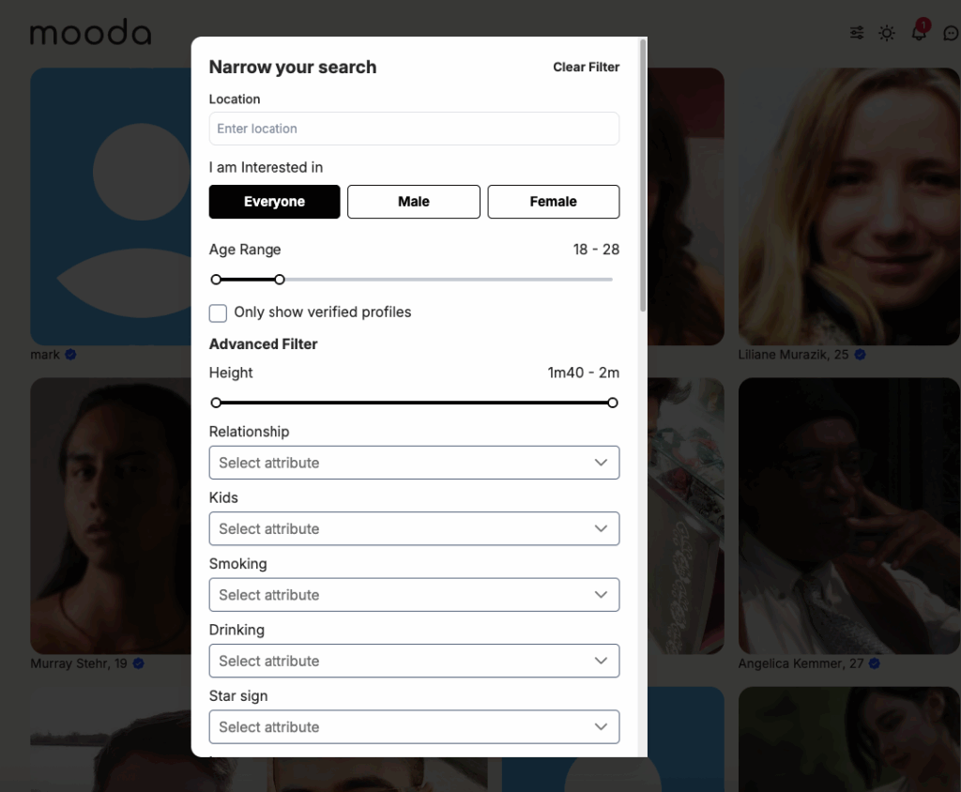
Task: Open the filter settings icon in header
Action: pos(857,33)
